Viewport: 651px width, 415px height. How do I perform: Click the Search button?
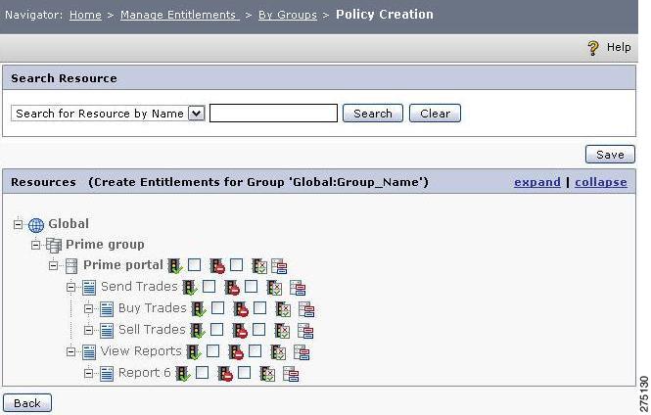pos(373,114)
